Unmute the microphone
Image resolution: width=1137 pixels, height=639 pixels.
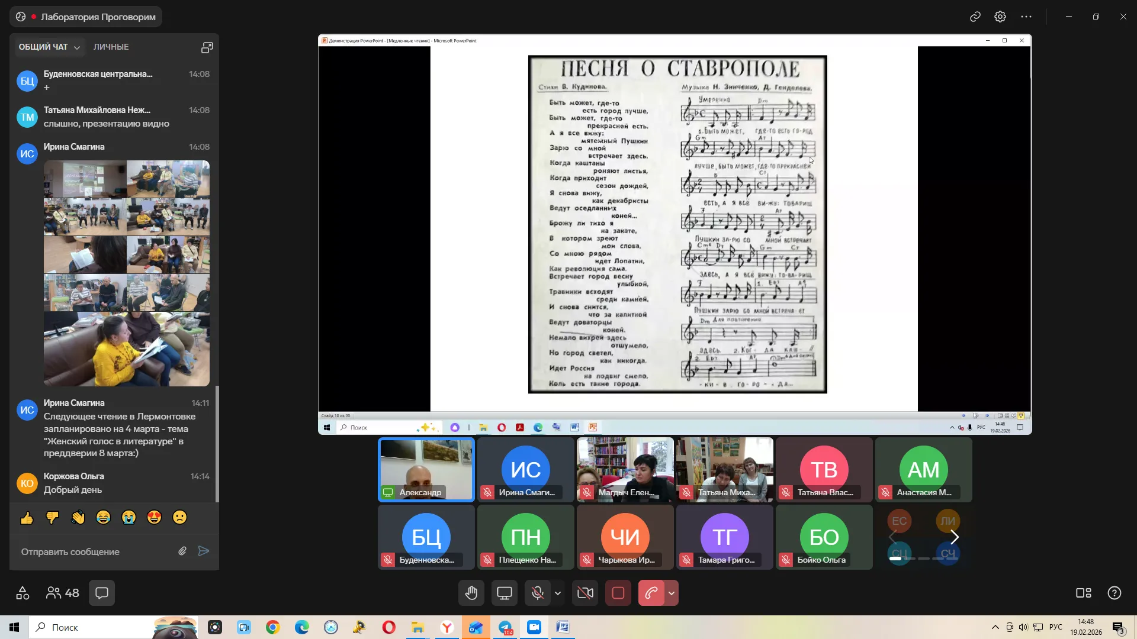click(x=537, y=593)
